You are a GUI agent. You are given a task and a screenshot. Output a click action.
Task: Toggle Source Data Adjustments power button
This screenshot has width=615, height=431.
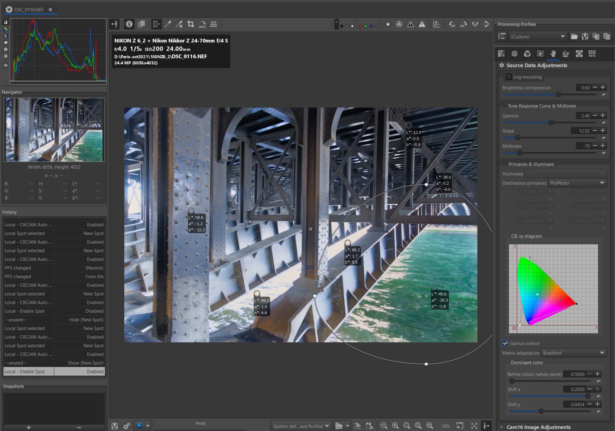[502, 66]
